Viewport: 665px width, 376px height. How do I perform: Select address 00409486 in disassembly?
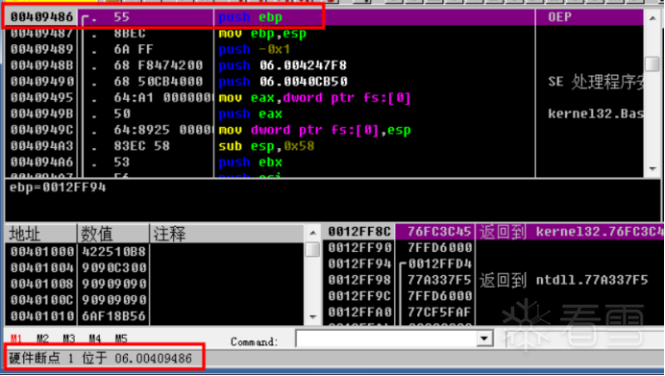(41, 17)
